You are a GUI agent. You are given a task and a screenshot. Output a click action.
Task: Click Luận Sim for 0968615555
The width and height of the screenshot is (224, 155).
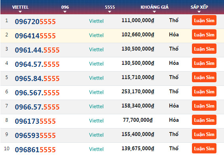point(204,148)
